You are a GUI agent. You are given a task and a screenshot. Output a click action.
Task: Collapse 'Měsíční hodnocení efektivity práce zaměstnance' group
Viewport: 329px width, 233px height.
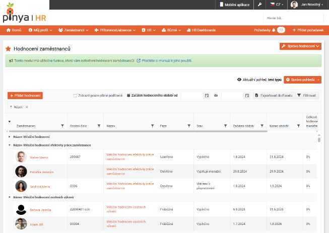click(x=9, y=145)
